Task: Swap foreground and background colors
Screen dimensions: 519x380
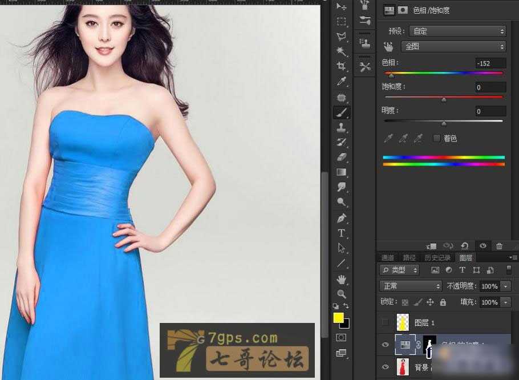Action: click(346, 306)
